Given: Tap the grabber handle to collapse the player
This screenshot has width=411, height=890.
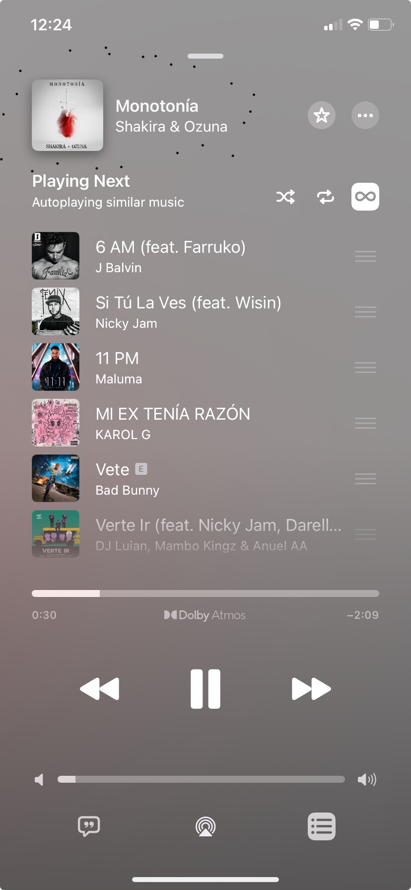Looking at the screenshot, I should pyautogui.click(x=205, y=56).
